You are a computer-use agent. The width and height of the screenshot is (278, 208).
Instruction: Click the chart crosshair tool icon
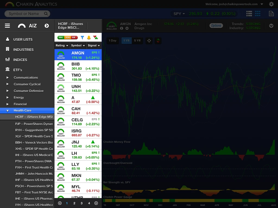tap(149, 41)
